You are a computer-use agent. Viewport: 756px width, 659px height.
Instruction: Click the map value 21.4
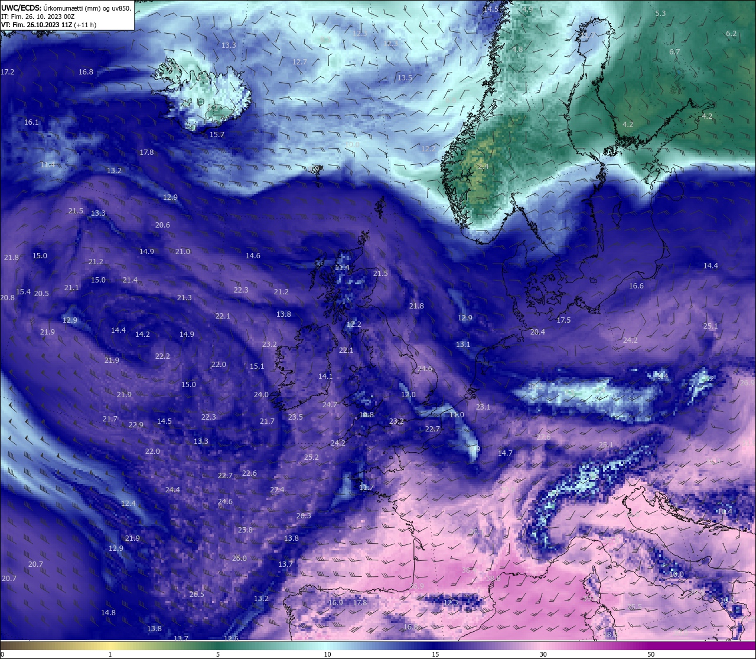point(130,280)
